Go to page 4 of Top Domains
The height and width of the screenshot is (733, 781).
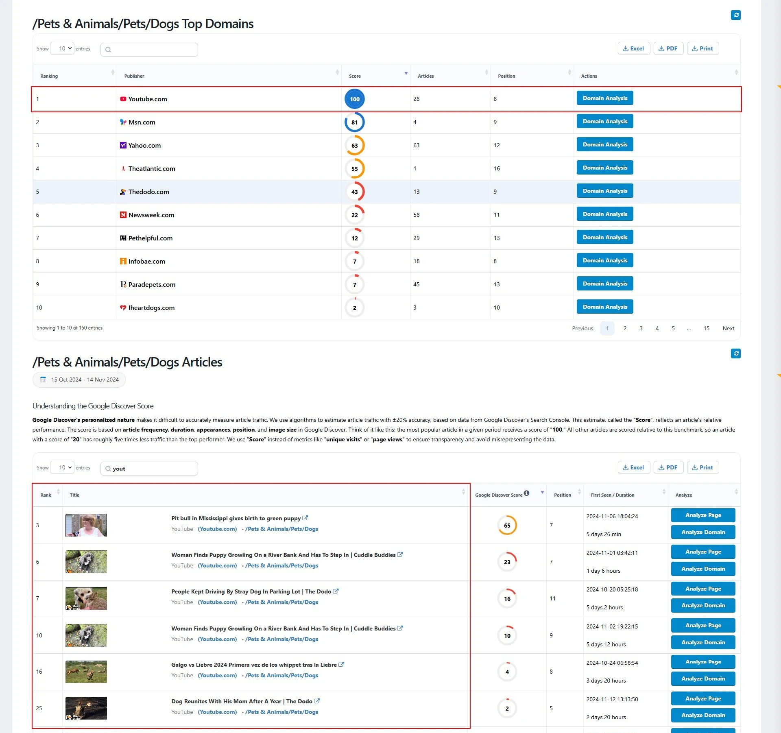[657, 328]
